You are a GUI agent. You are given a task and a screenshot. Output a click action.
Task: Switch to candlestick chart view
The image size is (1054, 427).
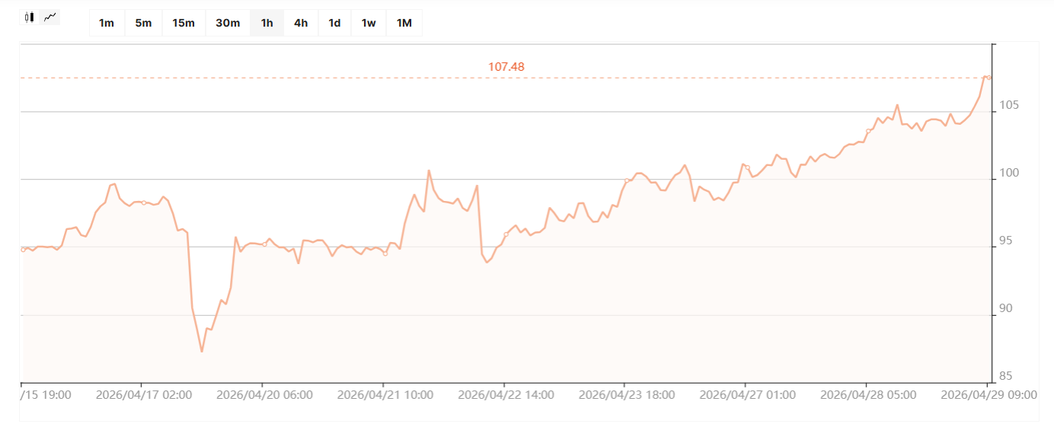(x=30, y=17)
